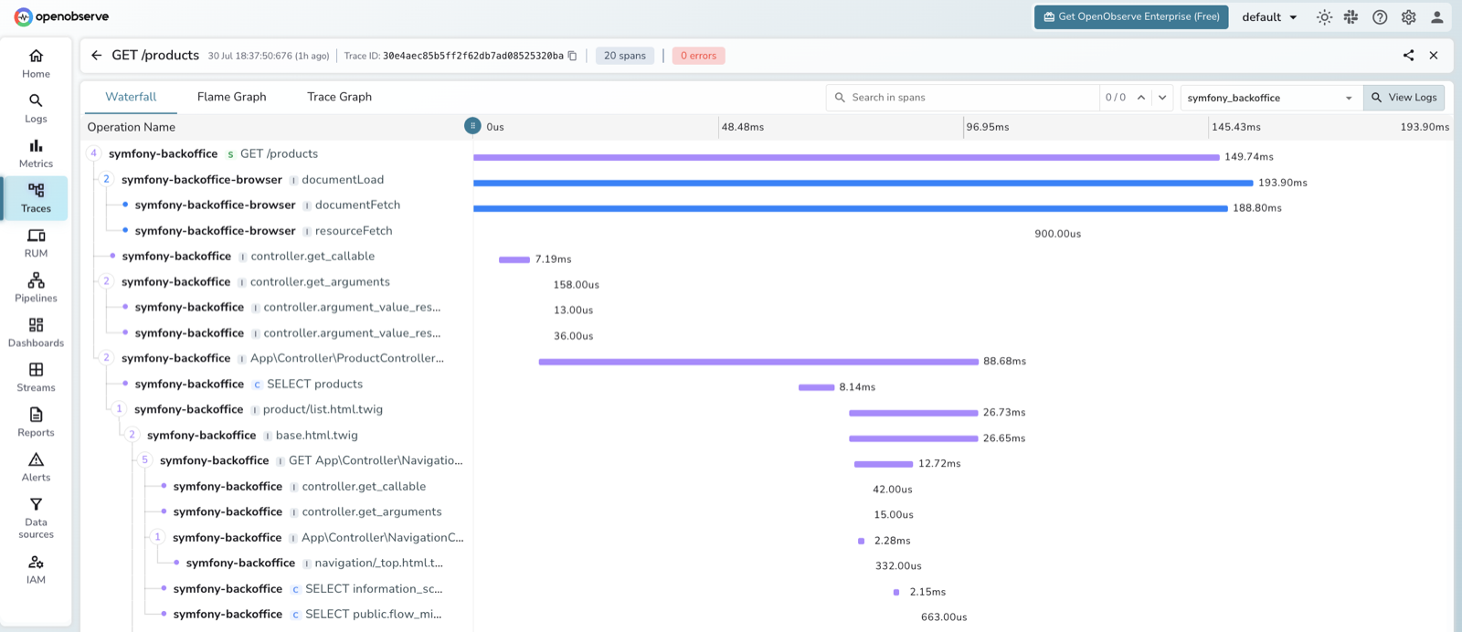Click the timeline resize handle icon
The width and height of the screenshot is (1462, 632).
(472, 126)
